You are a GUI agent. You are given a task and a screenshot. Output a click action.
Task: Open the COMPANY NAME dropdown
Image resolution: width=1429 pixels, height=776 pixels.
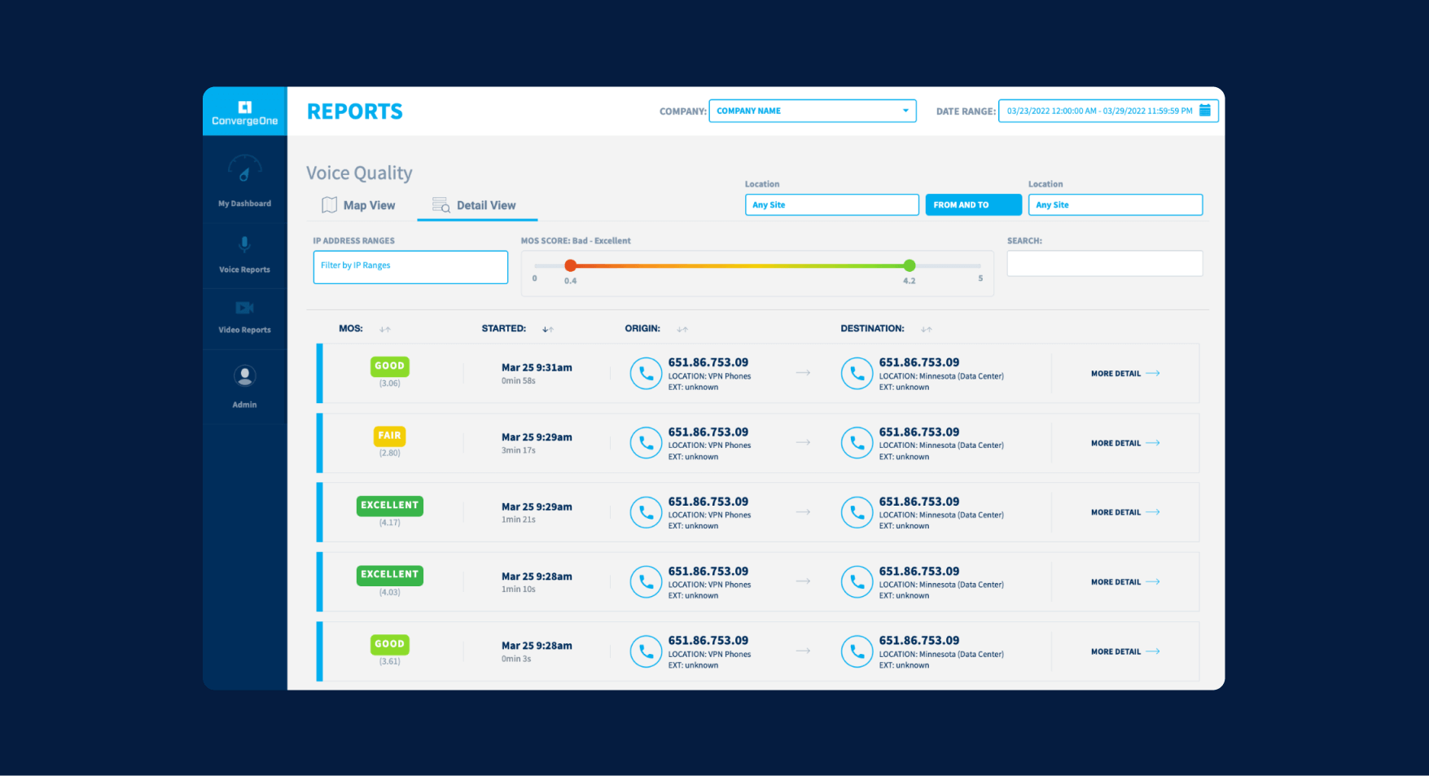tap(813, 111)
